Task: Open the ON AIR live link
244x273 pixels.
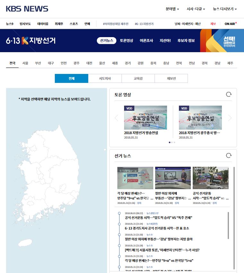Action: pyautogui.click(x=231, y=24)
